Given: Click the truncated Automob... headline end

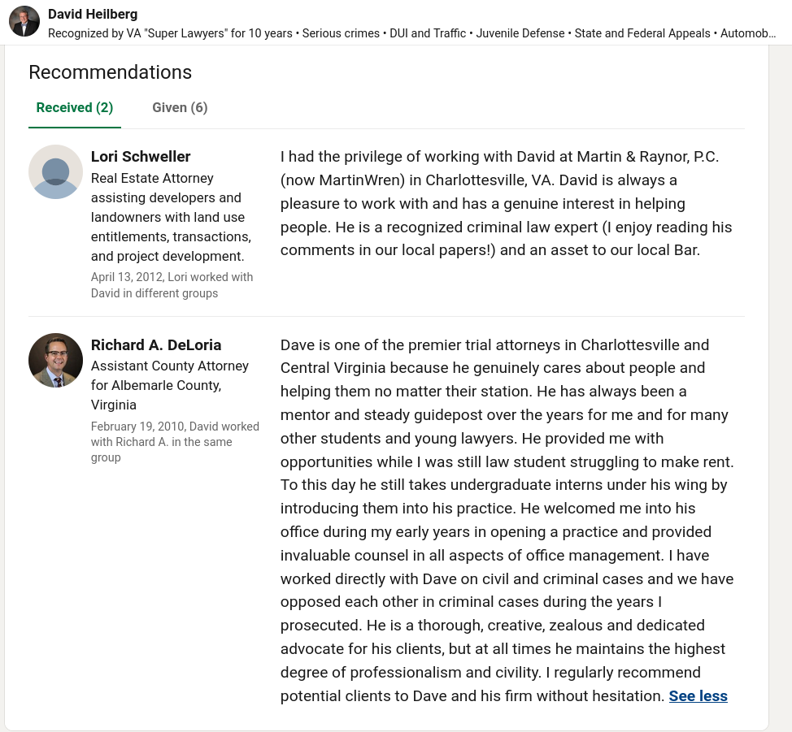Looking at the screenshot, I should coord(747,33).
